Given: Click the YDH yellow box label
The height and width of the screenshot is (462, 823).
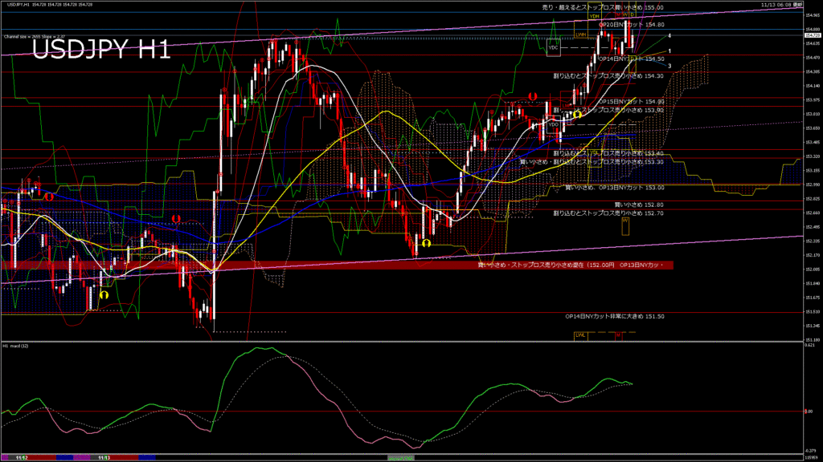Looking at the screenshot, I should coord(595,15).
